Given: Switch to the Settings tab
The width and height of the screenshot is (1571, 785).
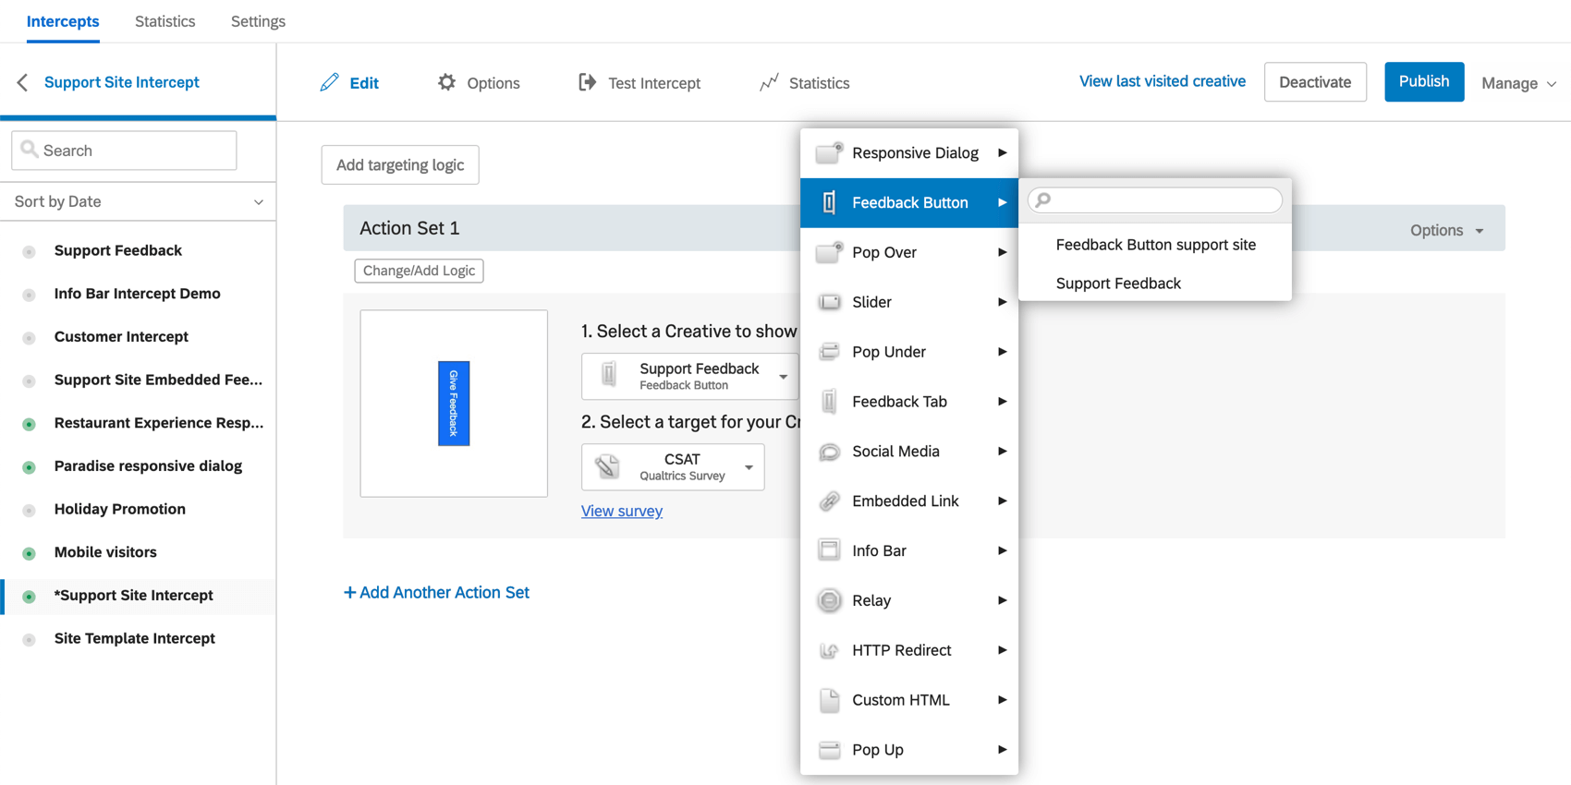Looking at the screenshot, I should pos(258,21).
